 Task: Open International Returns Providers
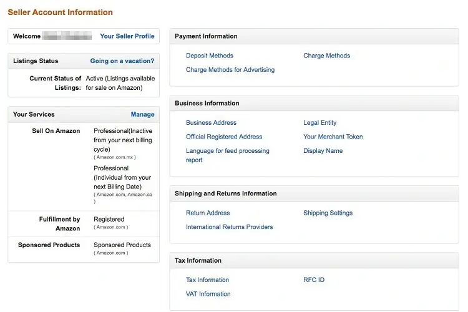(229, 227)
